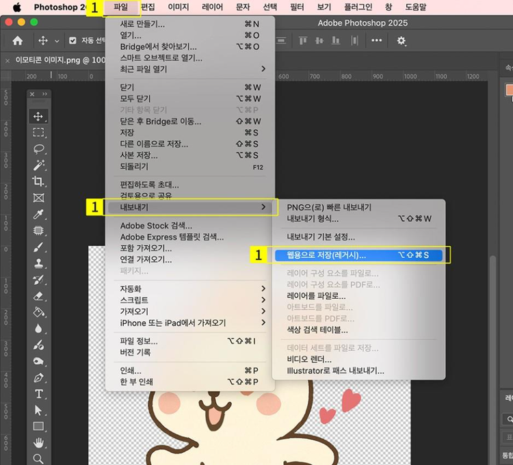Click the orange color swatch in right panel
This screenshot has width=513, height=465.
tap(509, 90)
